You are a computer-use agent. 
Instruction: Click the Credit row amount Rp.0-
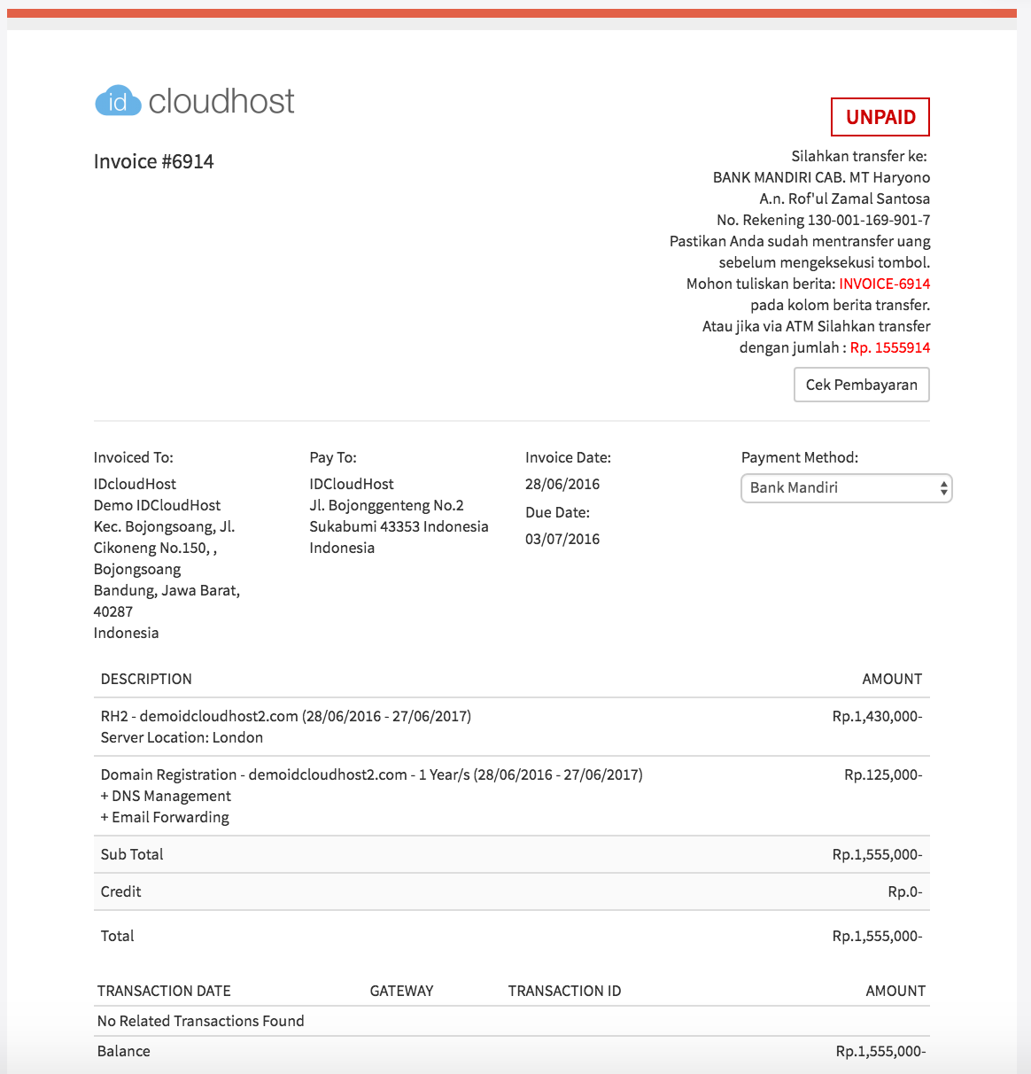click(904, 891)
